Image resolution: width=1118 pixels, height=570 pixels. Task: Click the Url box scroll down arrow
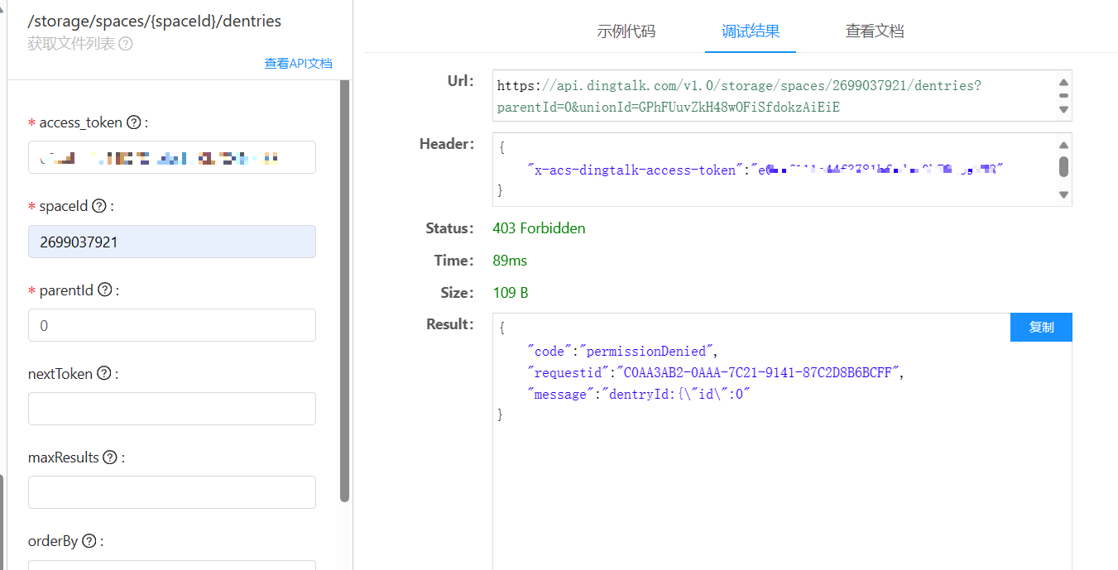pyautogui.click(x=1064, y=109)
